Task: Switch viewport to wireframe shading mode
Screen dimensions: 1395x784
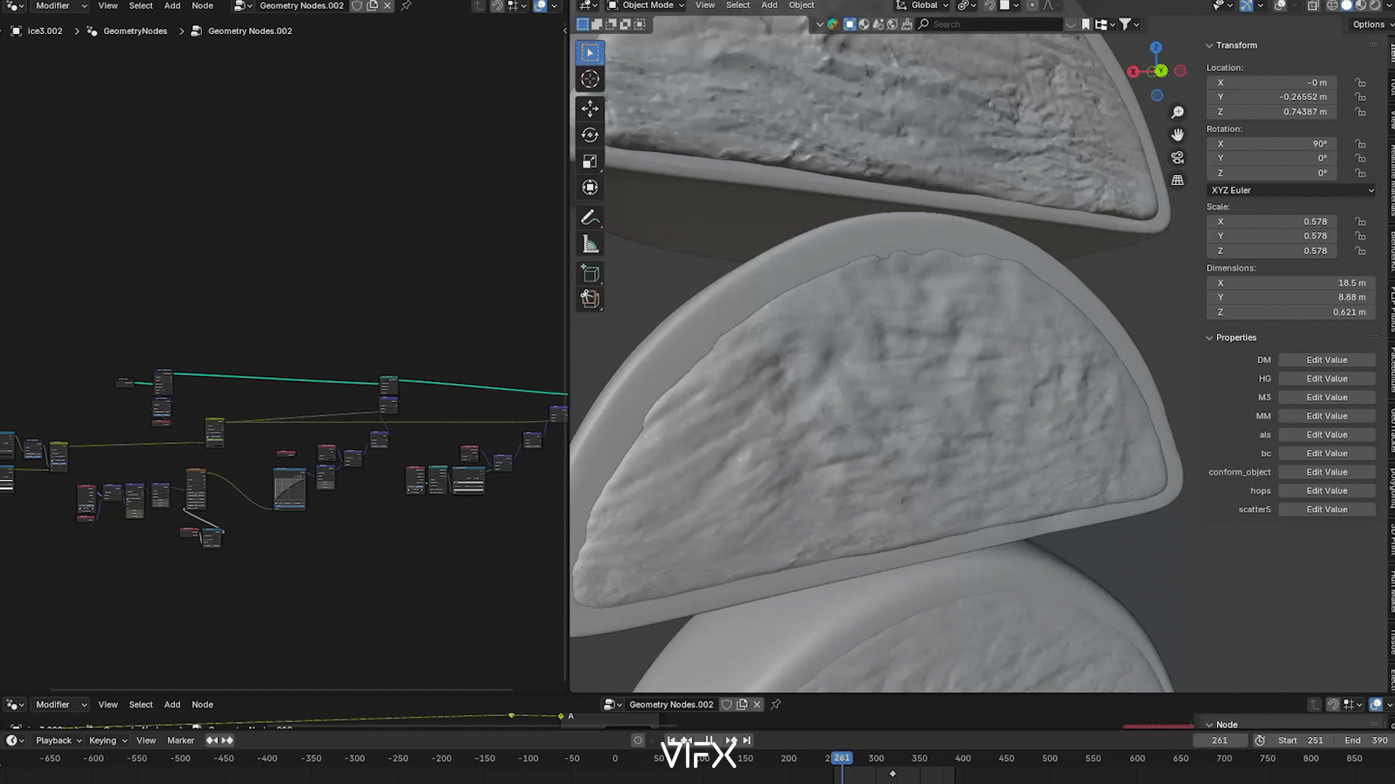Action: (x=1332, y=6)
